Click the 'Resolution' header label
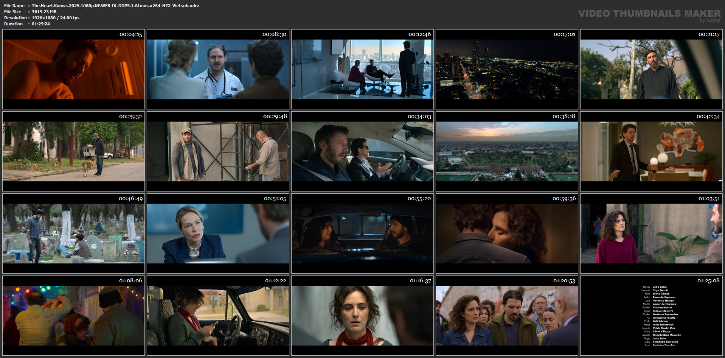 (16, 18)
